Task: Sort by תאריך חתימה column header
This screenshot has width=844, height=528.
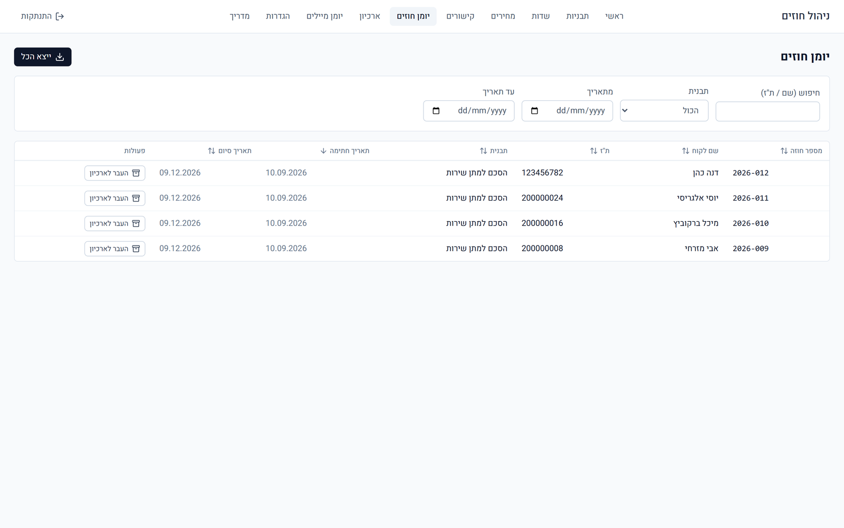Action: pyautogui.click(x=345, y=151)
